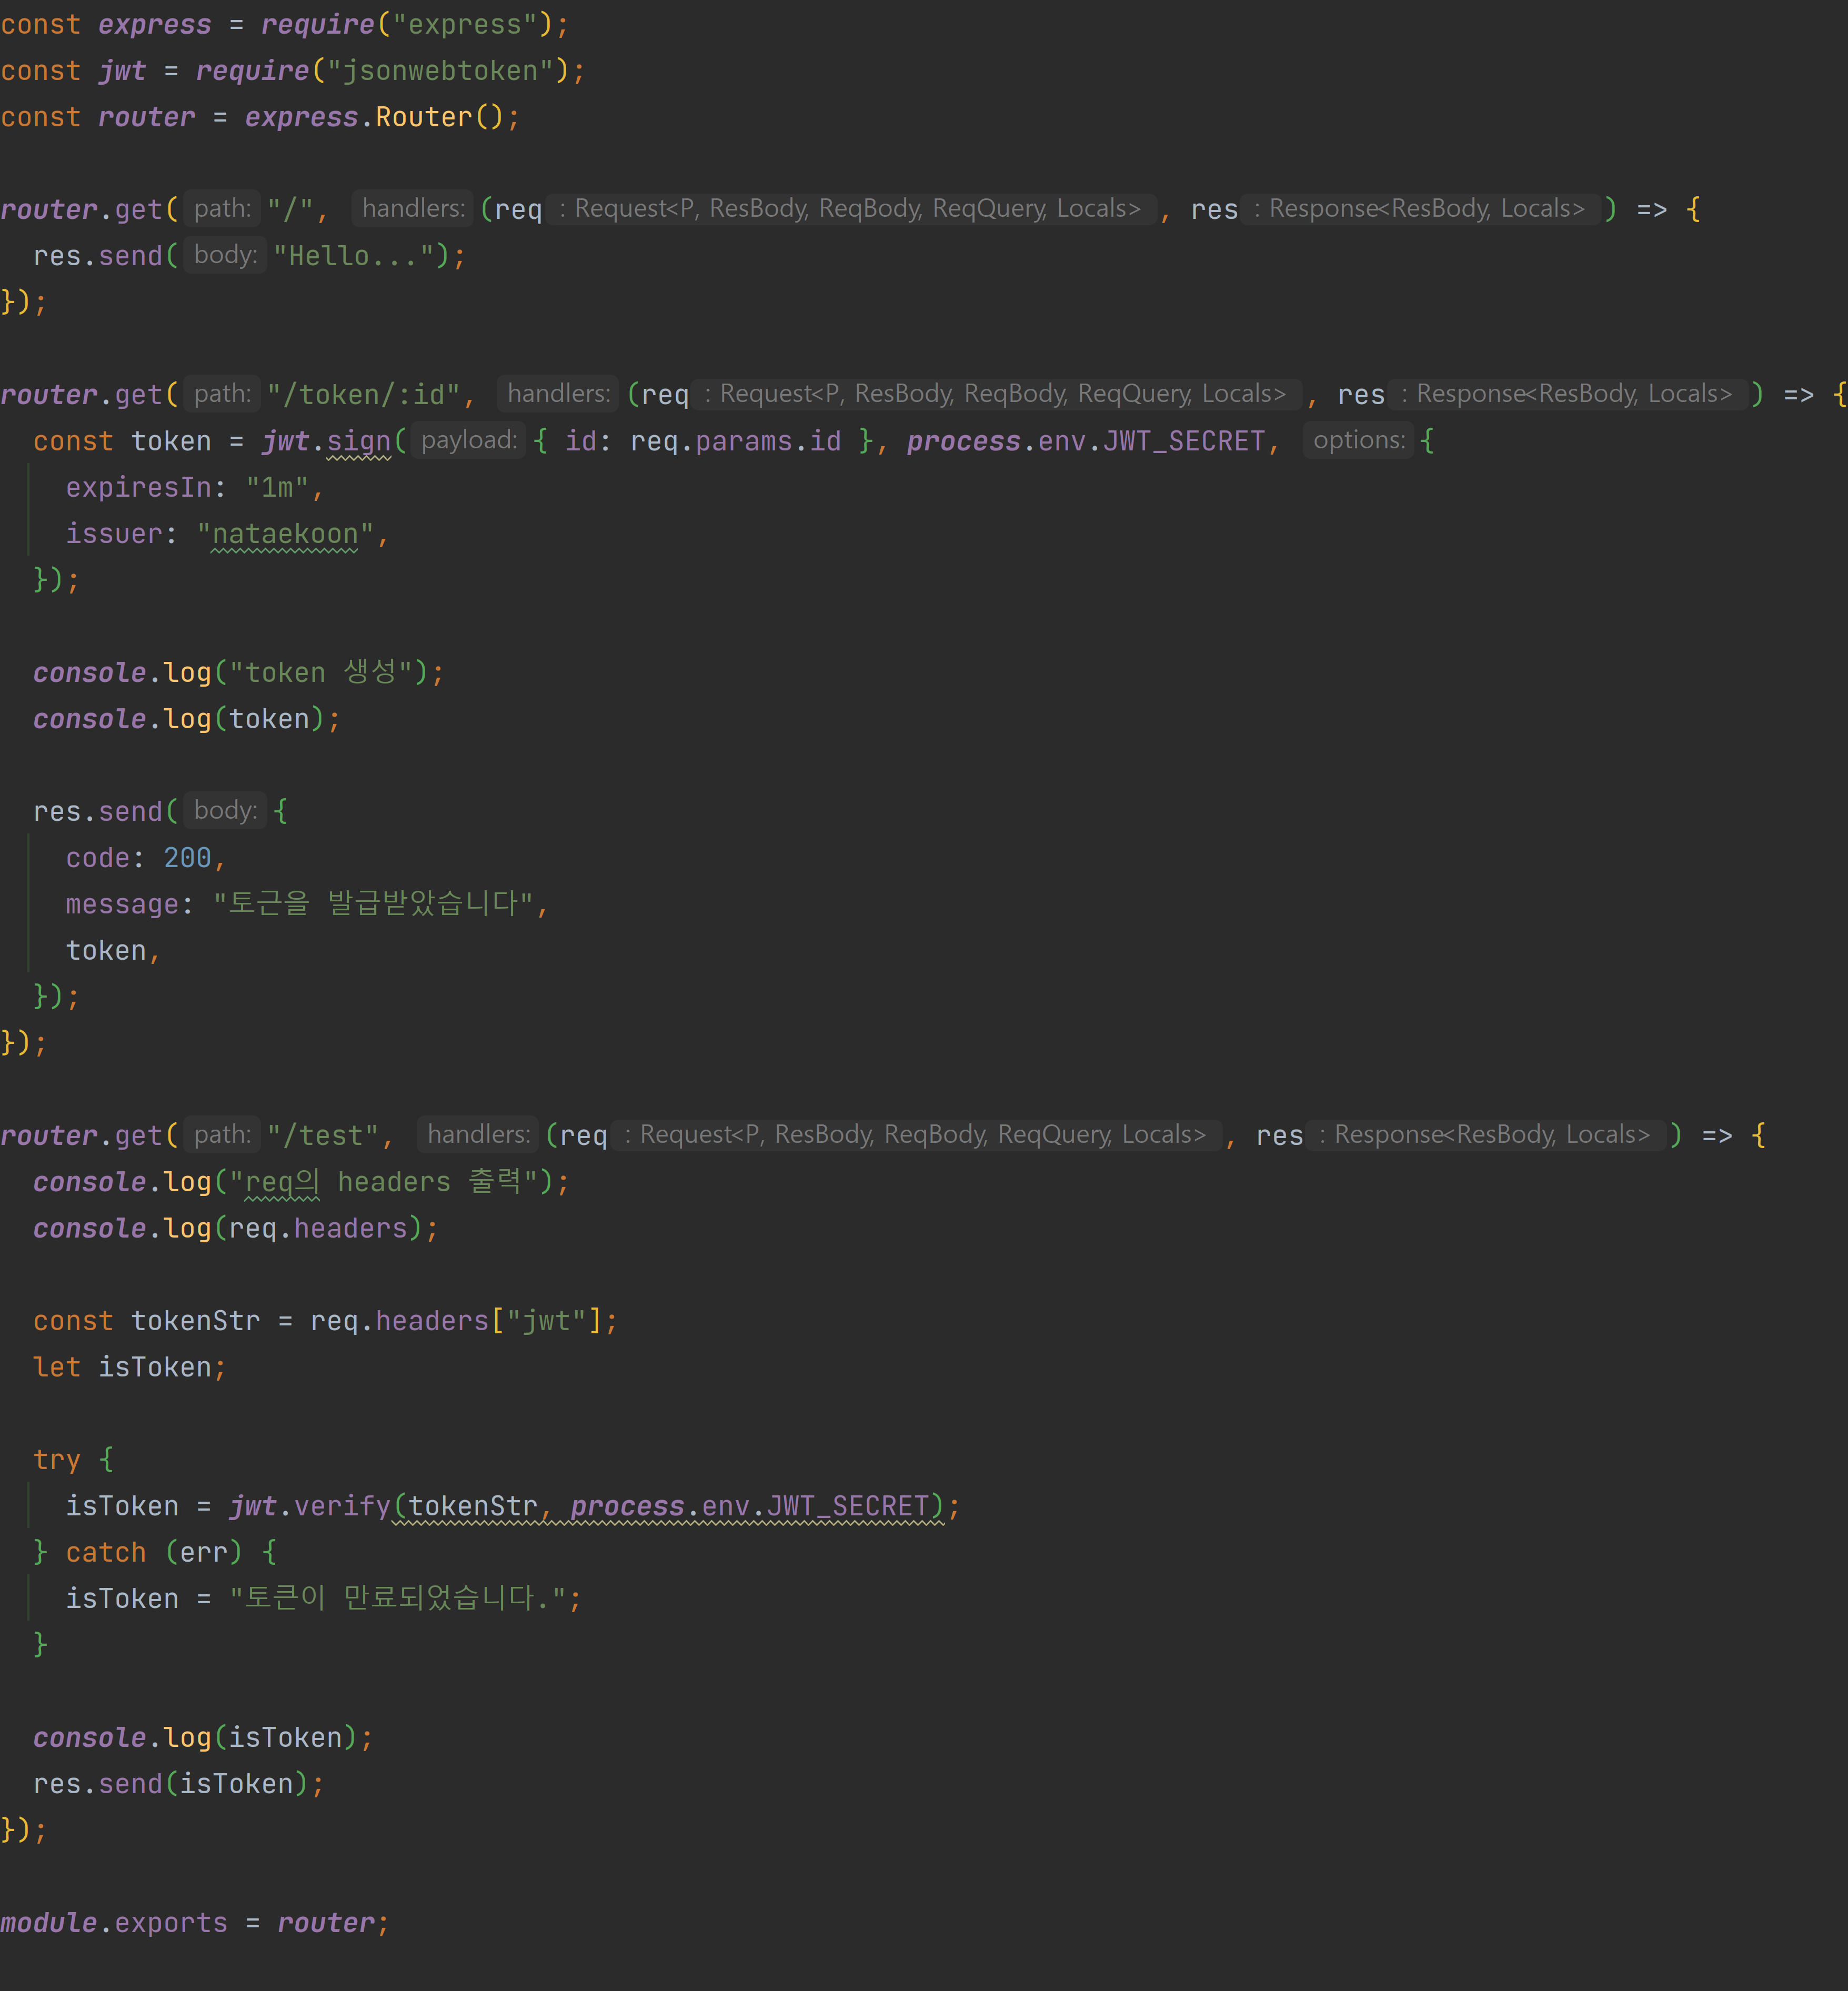1848x1991 pixels.
Task: Click the options: inlay hint in jwt.sign
Action: pos(1358,440)
